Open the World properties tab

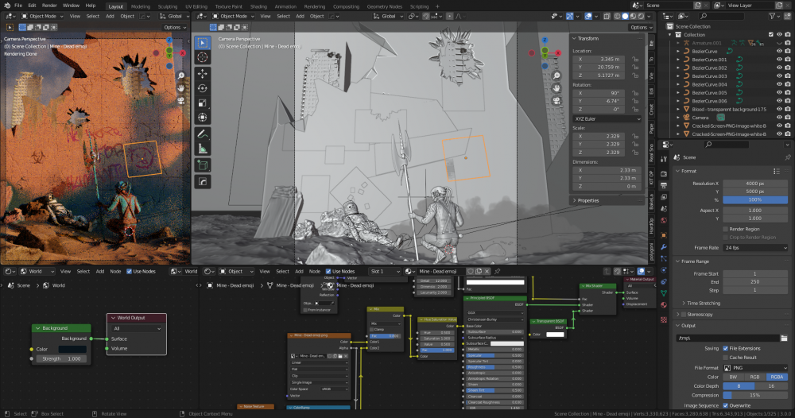[664, 220]
